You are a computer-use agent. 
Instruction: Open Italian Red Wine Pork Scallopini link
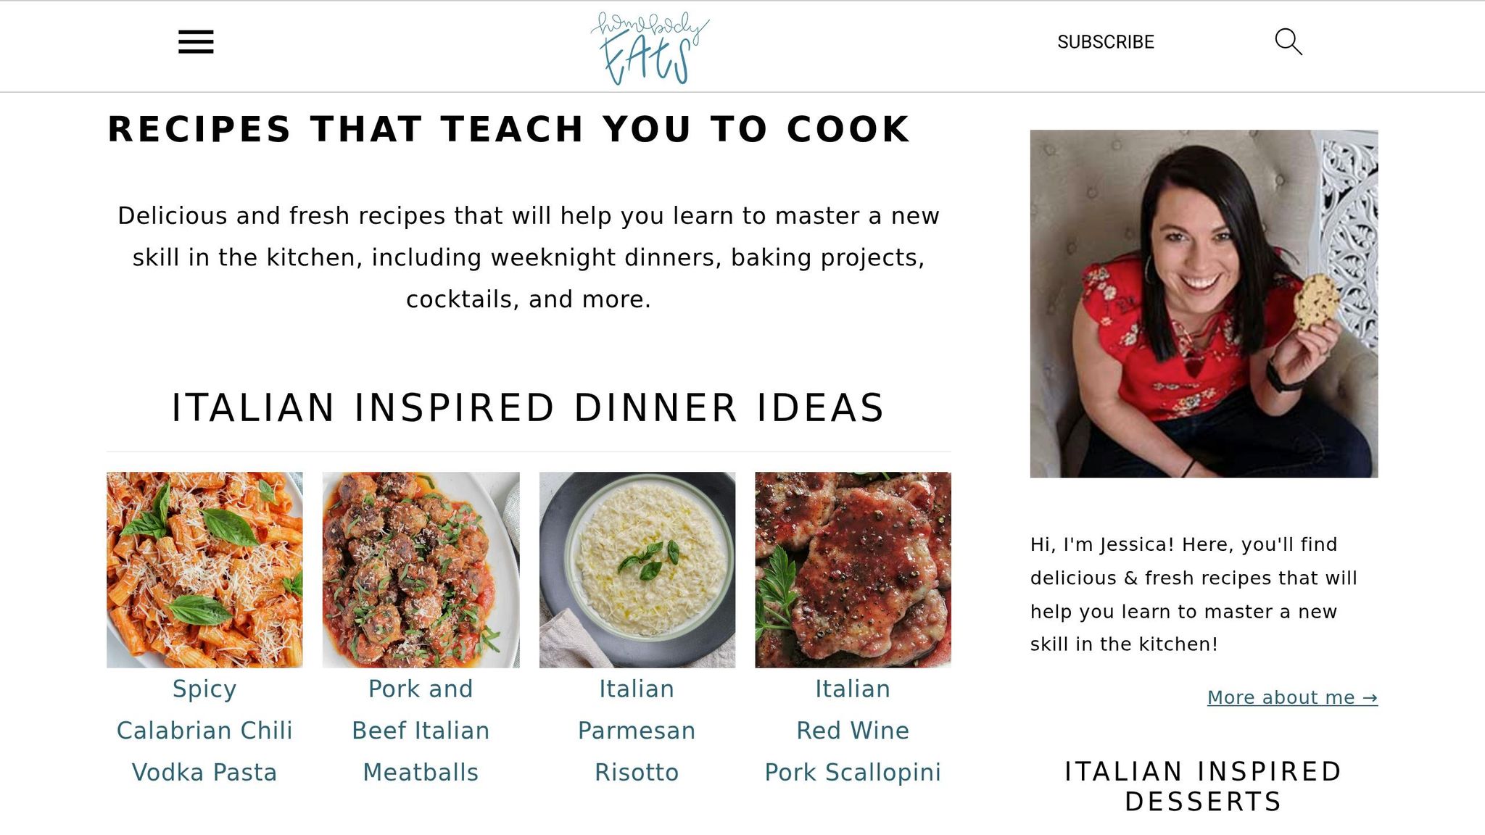[853, 731]
